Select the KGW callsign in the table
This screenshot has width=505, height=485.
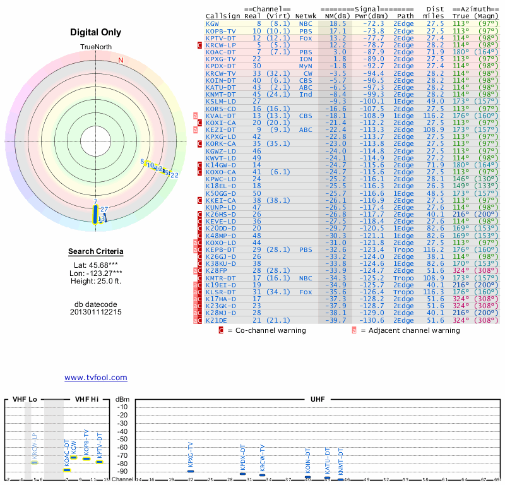tap(213, 23)
